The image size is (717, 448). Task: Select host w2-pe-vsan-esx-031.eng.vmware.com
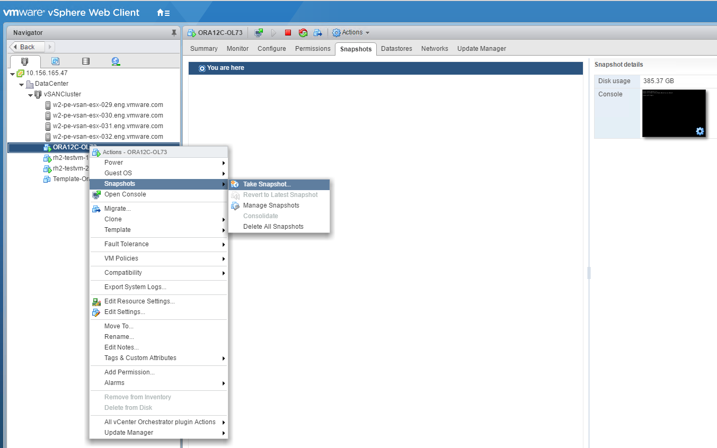pos(108,126)
